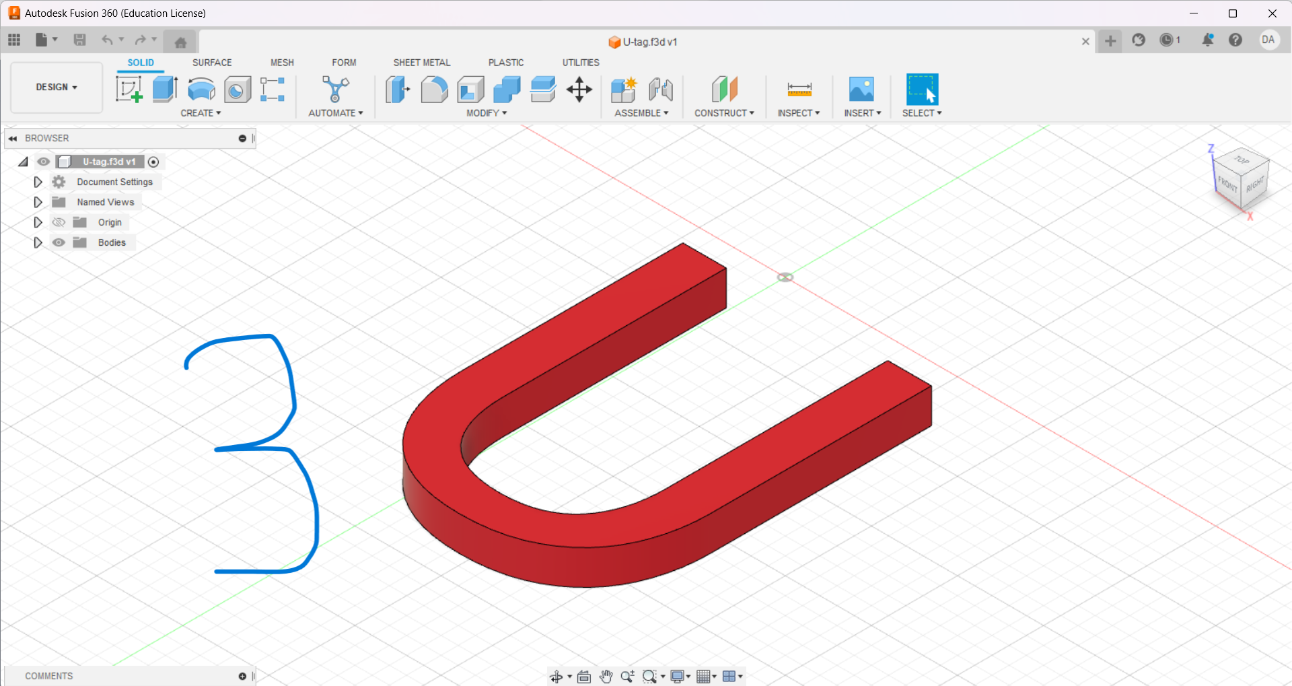Show the hidden Origin folder
Viewport: 1292px width, 686px height.
59,222
